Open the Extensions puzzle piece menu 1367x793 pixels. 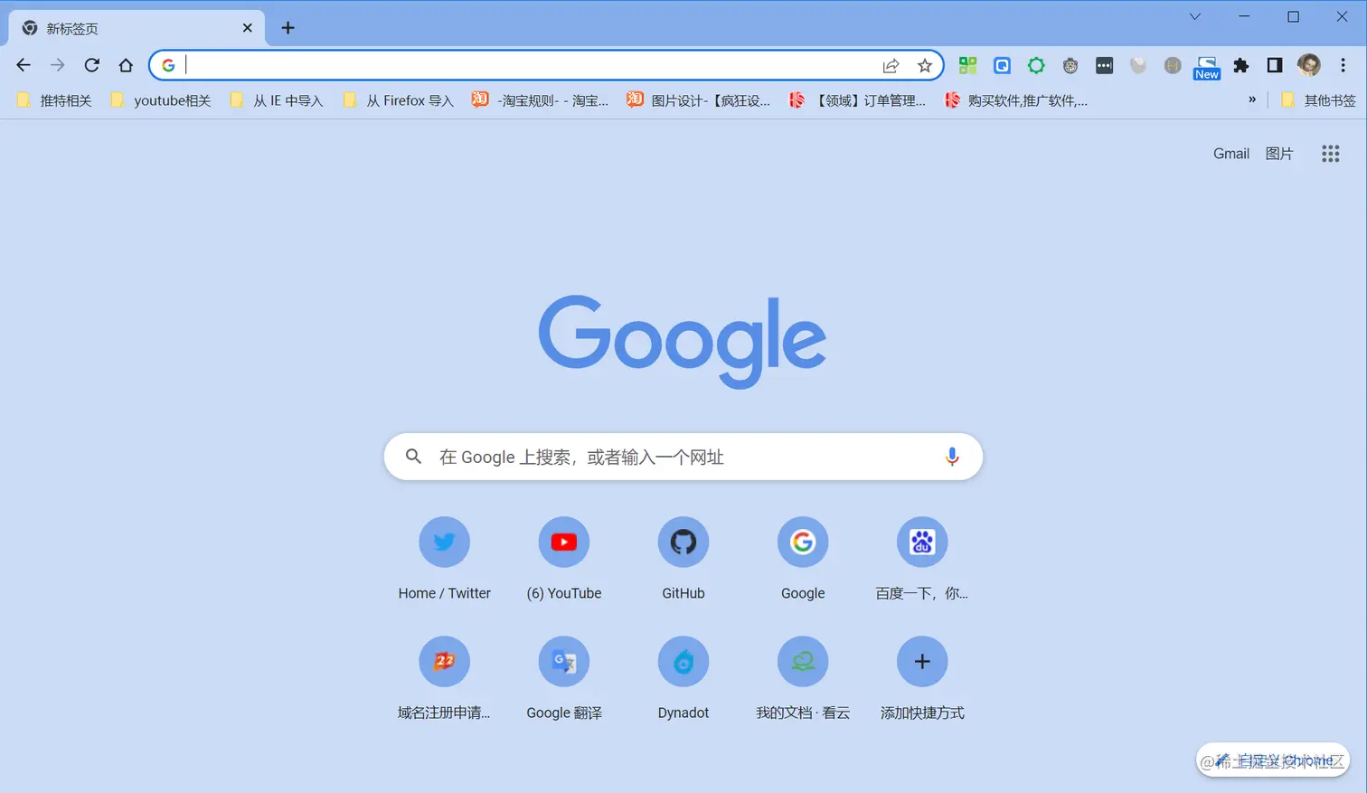pos(1241,65)
